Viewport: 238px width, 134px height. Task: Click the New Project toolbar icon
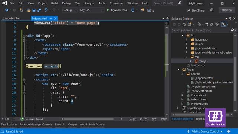coord(22,10)
